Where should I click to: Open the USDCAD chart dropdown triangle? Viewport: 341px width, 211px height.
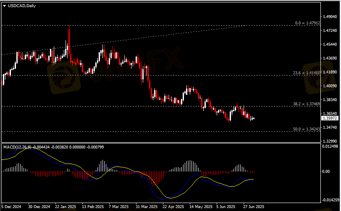point(4,6)
